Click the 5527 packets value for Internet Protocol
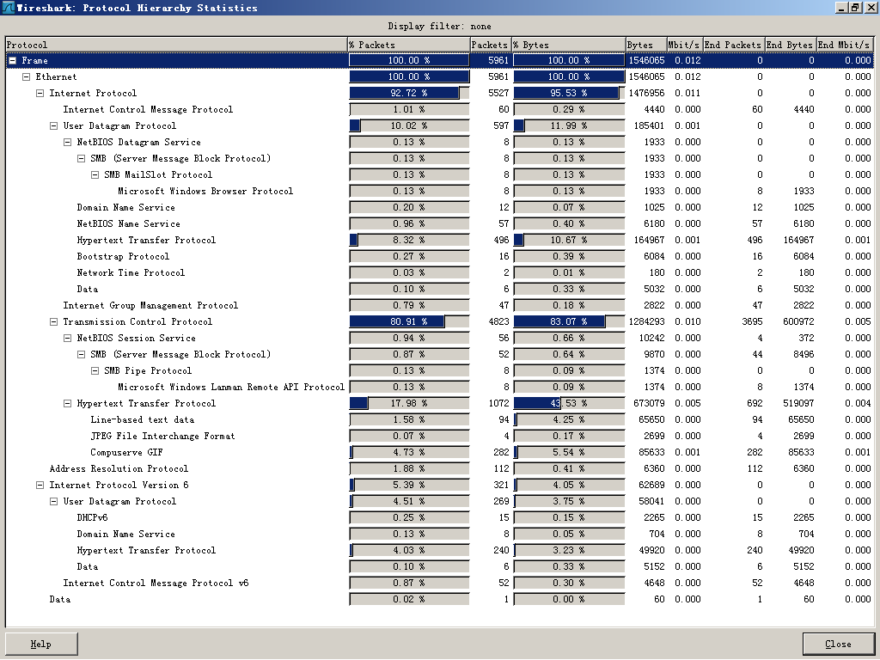 pyautogui.click(x=498, y=93)
